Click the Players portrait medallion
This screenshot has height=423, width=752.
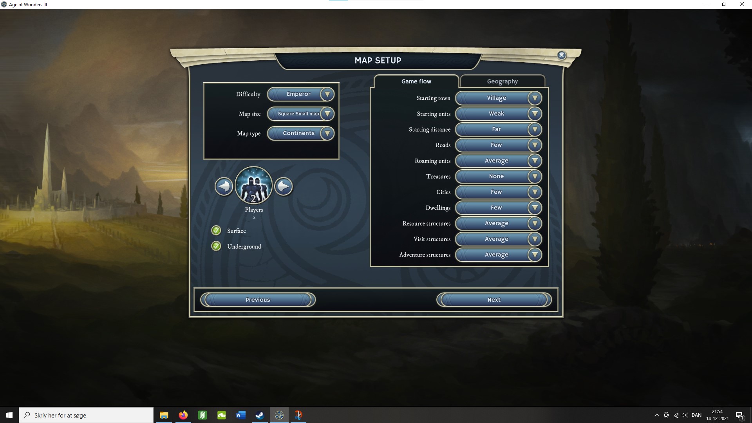(254, 186)
